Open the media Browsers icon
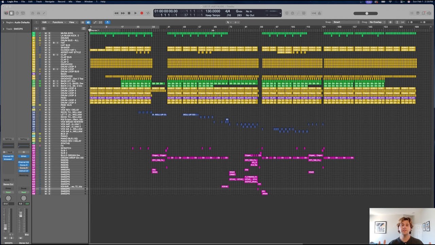 pos(429,13)
